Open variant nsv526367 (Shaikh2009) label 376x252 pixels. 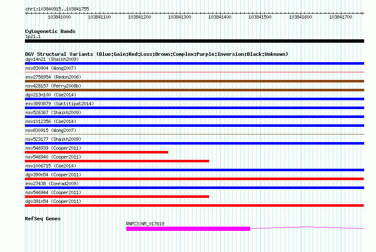coord(53,112)
